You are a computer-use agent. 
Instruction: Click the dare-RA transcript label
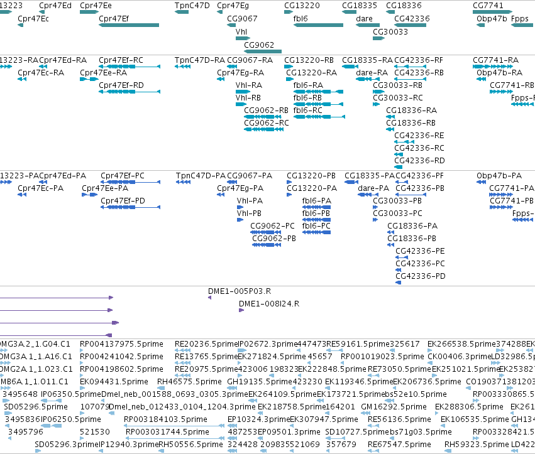click(x=372, y=73)
